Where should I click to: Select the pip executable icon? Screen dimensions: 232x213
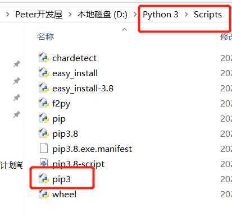click(x=44, y=118)
